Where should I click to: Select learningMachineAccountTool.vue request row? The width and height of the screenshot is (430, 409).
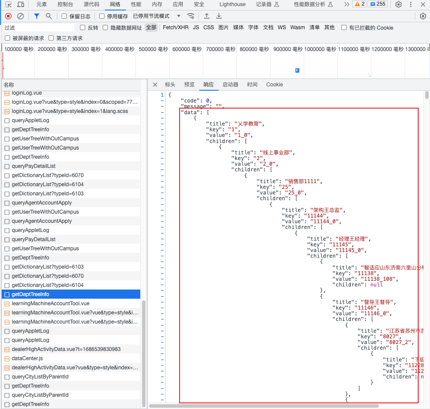[71, 303]
